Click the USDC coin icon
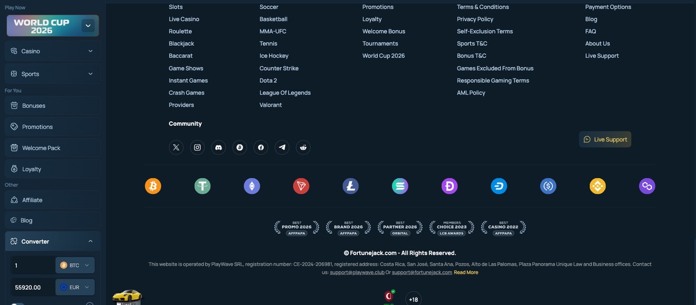This screenshot has height=305, width=696. pos(548,186)
